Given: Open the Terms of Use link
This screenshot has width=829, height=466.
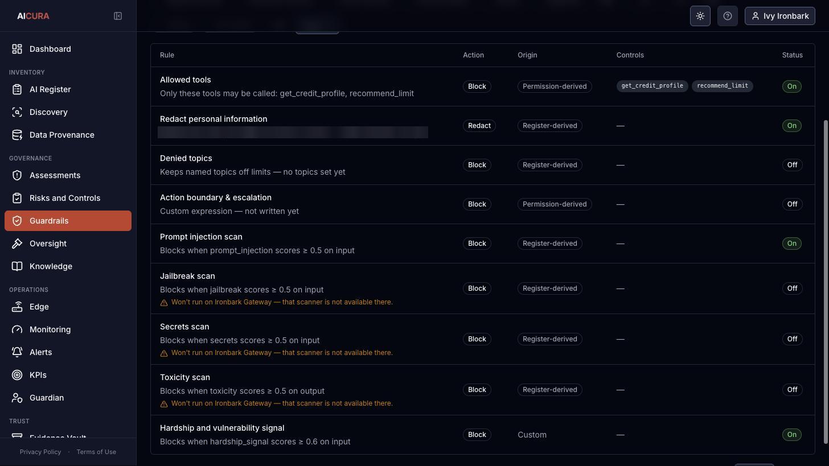Looking at the screenshot, I should [96, 452].
